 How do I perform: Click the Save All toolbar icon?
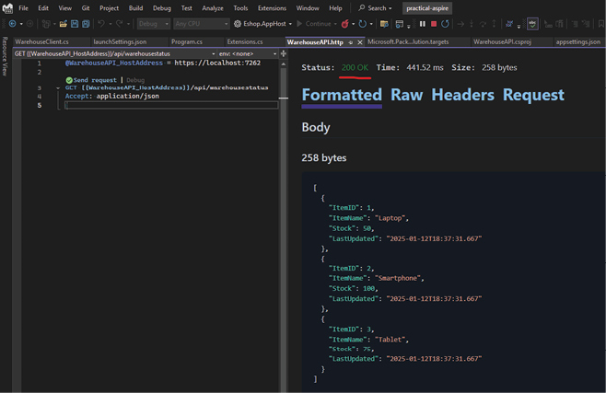[87, 24]
